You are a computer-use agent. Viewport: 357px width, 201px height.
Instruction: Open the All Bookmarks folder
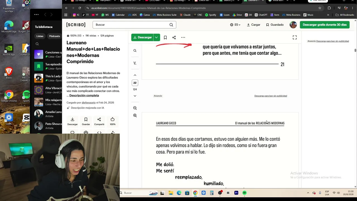345,15
